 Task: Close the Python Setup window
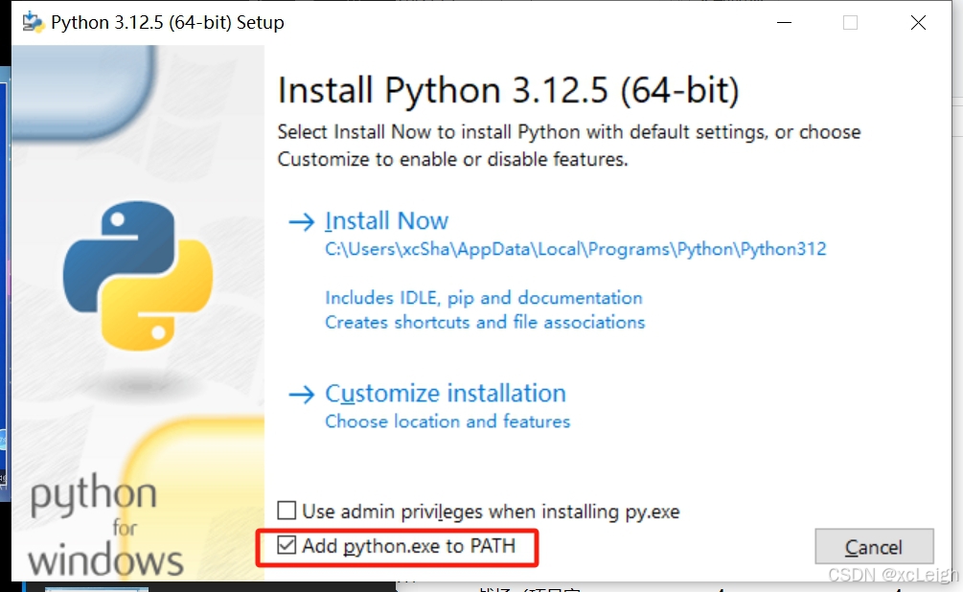[x=918, y=23]
